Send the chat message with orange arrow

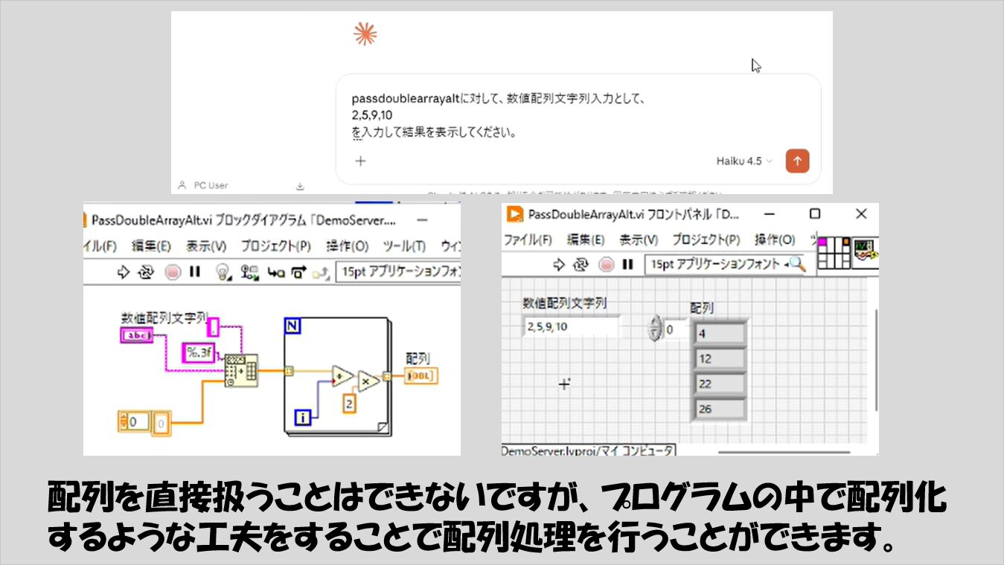pyautogui.click(x=797, y=161)
